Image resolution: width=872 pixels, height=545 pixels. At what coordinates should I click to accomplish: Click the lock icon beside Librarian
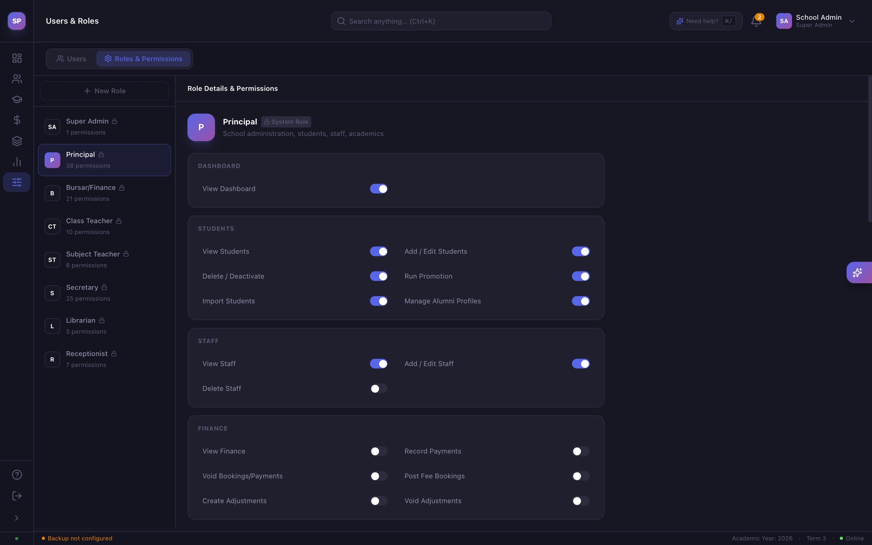(x=102, y=320)
